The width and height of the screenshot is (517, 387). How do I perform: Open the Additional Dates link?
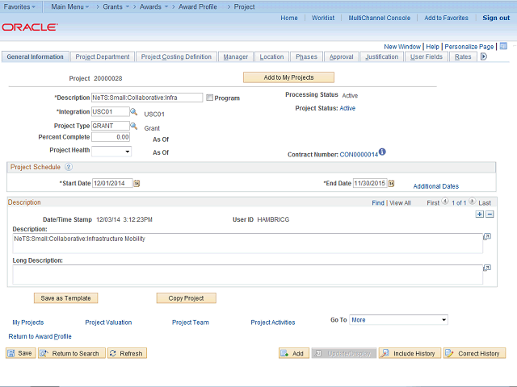pyautogui.click(x=435, y=186)
